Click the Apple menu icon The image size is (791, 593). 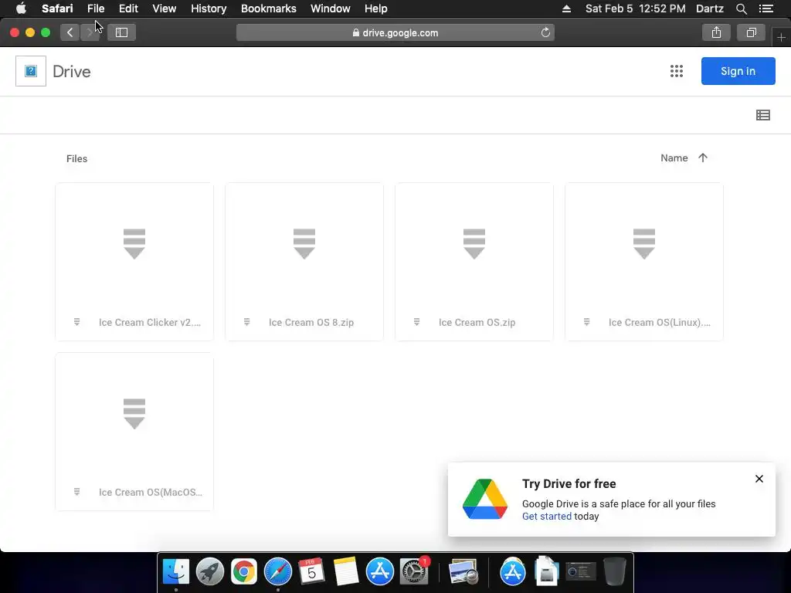(21, 8)
